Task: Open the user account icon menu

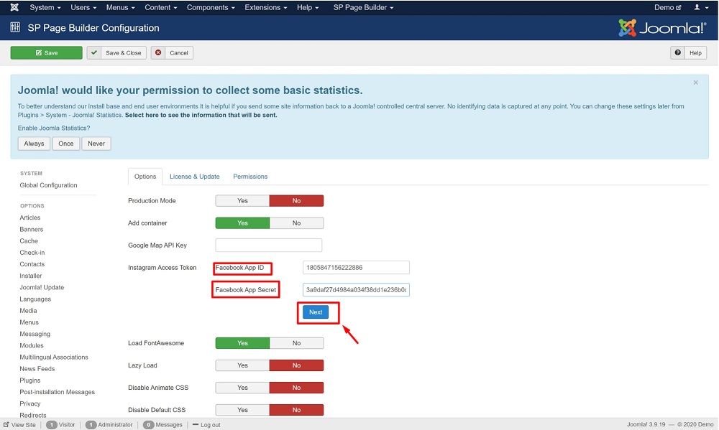Action: [x=701, y=7]
